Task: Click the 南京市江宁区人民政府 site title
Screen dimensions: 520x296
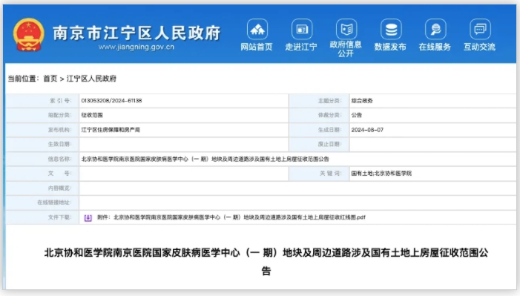Action: (137, 33)
